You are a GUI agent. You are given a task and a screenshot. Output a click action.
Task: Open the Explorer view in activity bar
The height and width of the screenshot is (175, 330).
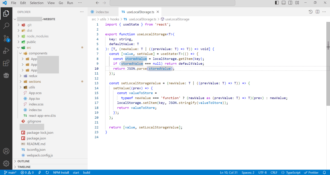point(6,14)
